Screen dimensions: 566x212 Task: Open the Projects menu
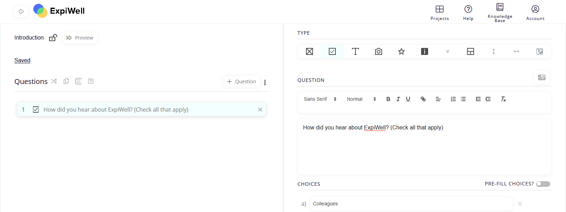click(439, 13)
